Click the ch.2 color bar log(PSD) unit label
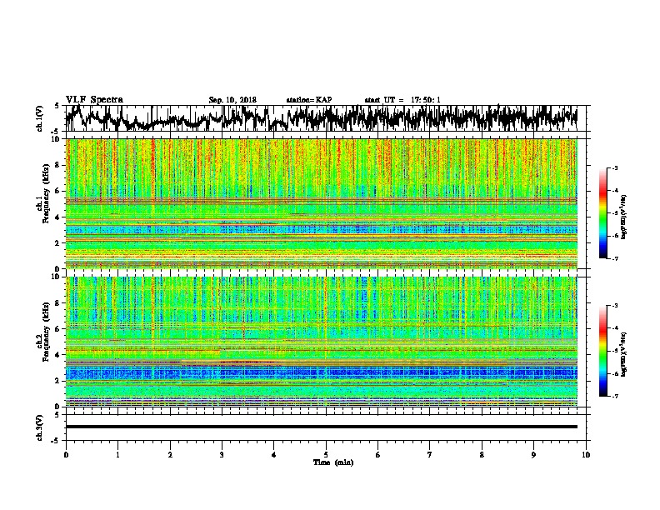Image resolution: width=660 pixels, height=510 pixels. (x=624, y=353)
